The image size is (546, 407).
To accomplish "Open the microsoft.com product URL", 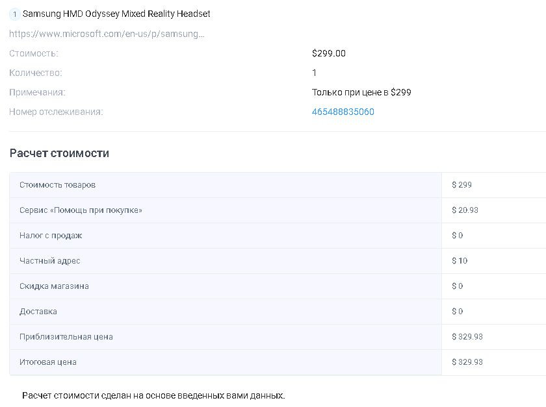I will click(x=107, y=34).
